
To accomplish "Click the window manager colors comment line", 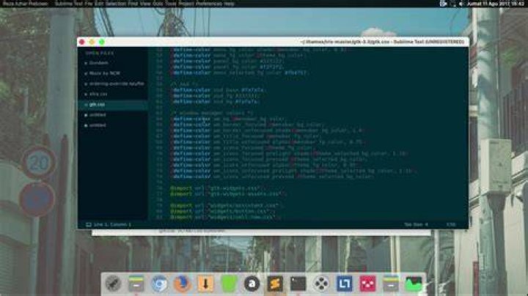I will [x=212, y=113].
